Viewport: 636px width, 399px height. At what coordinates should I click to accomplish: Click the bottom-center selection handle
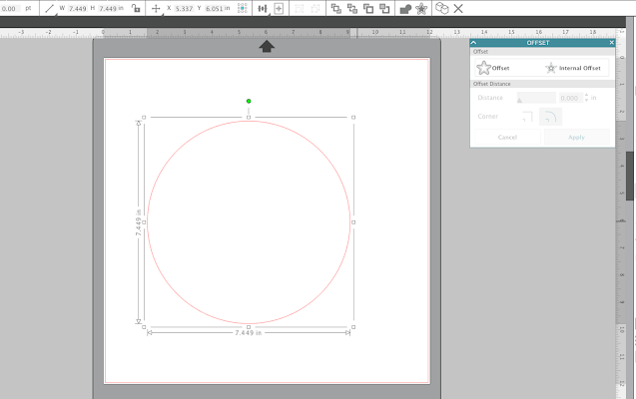coord(249,327)
